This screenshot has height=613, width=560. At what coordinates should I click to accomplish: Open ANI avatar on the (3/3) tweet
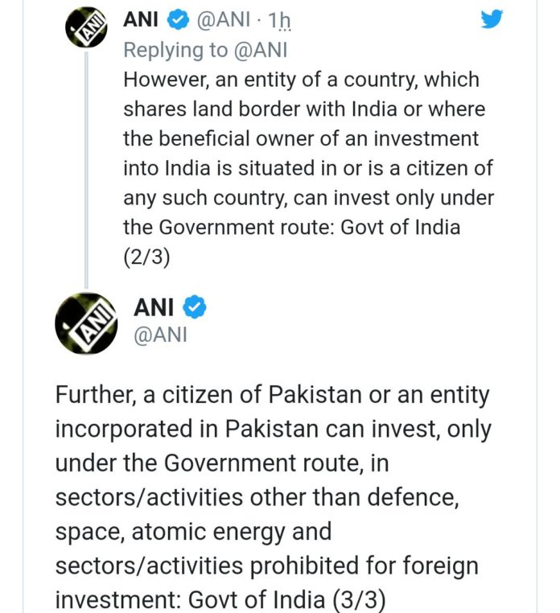(x=85, y=324)
